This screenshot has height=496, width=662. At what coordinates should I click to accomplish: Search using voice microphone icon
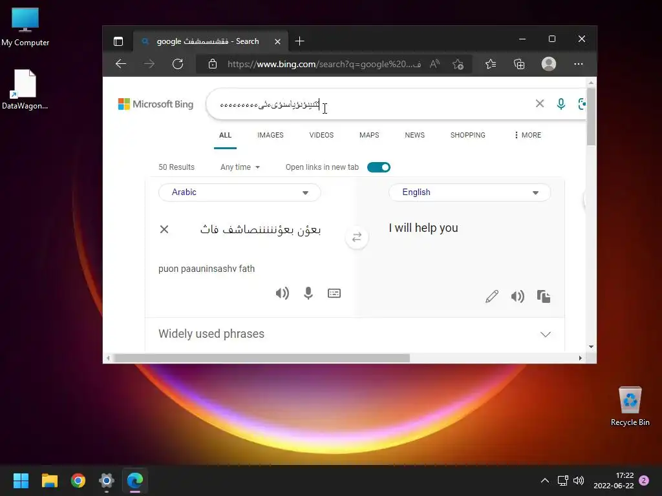tap(561, 104)
